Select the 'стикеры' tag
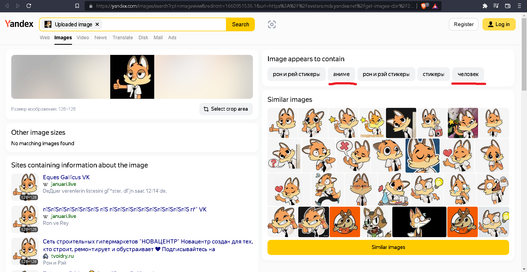This screenshot has height=272, width=527. (x=434, y=74)
